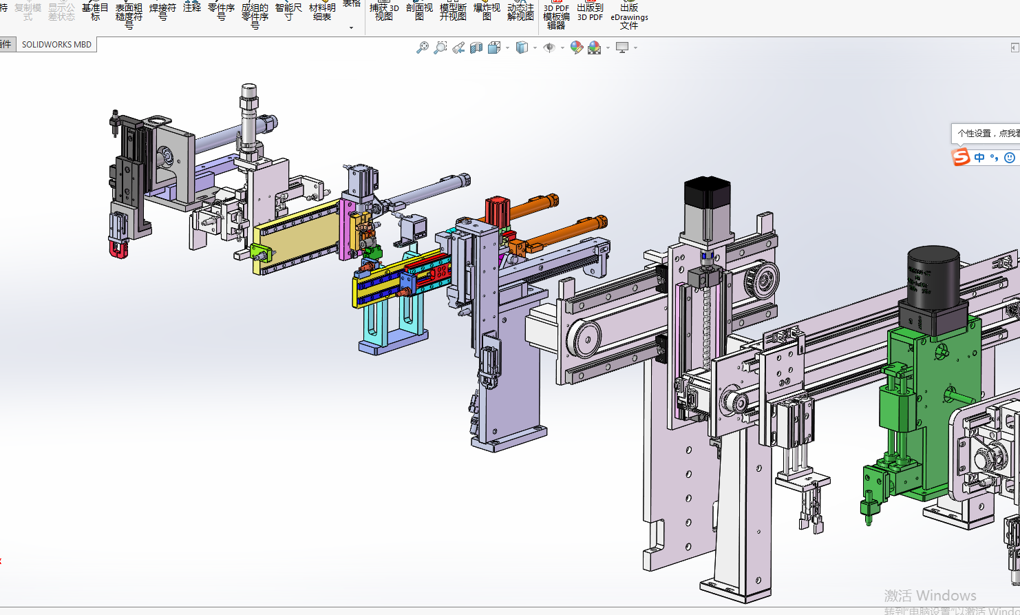Select 表面粗糙度符号 surface finish tool

click(x=129, y=14)
